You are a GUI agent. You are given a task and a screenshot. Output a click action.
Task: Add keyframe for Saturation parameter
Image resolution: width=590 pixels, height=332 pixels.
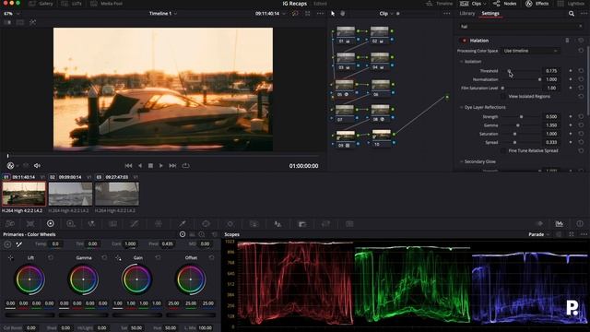coord(571,134)
